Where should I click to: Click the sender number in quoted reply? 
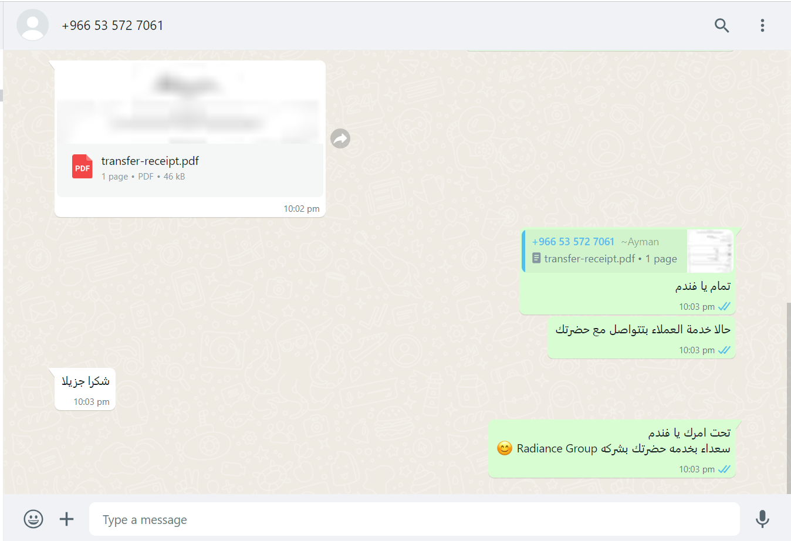click(573, 242)
